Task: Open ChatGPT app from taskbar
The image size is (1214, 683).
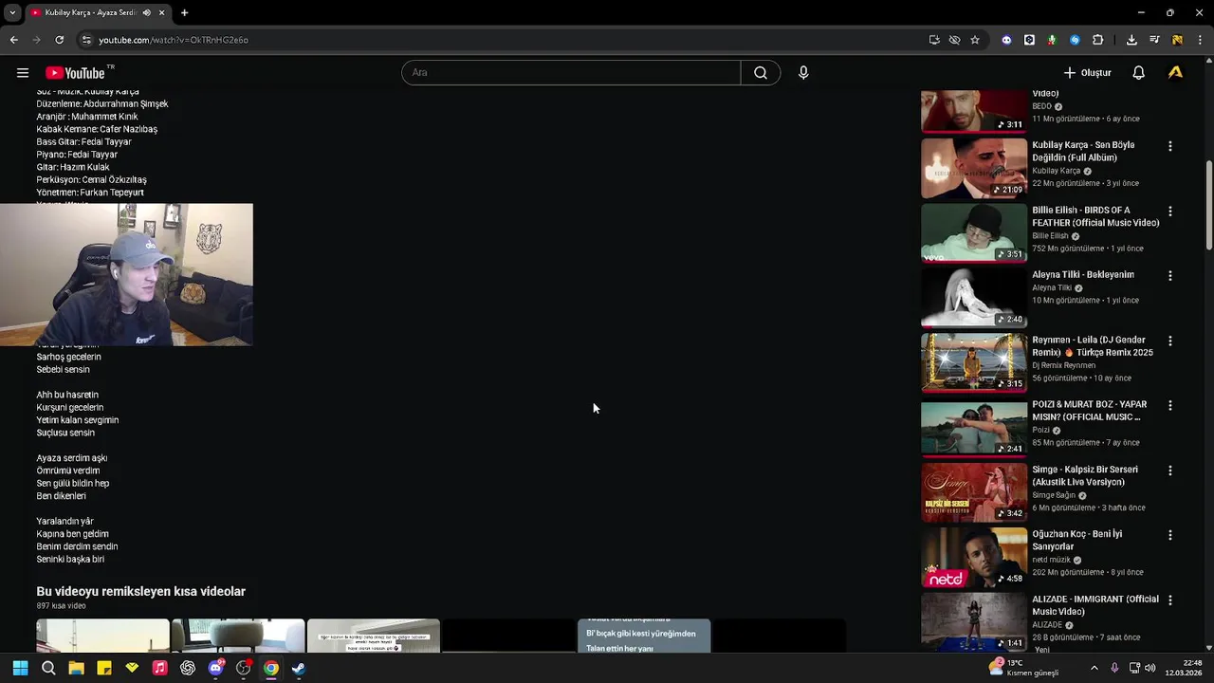Action: 188,668
